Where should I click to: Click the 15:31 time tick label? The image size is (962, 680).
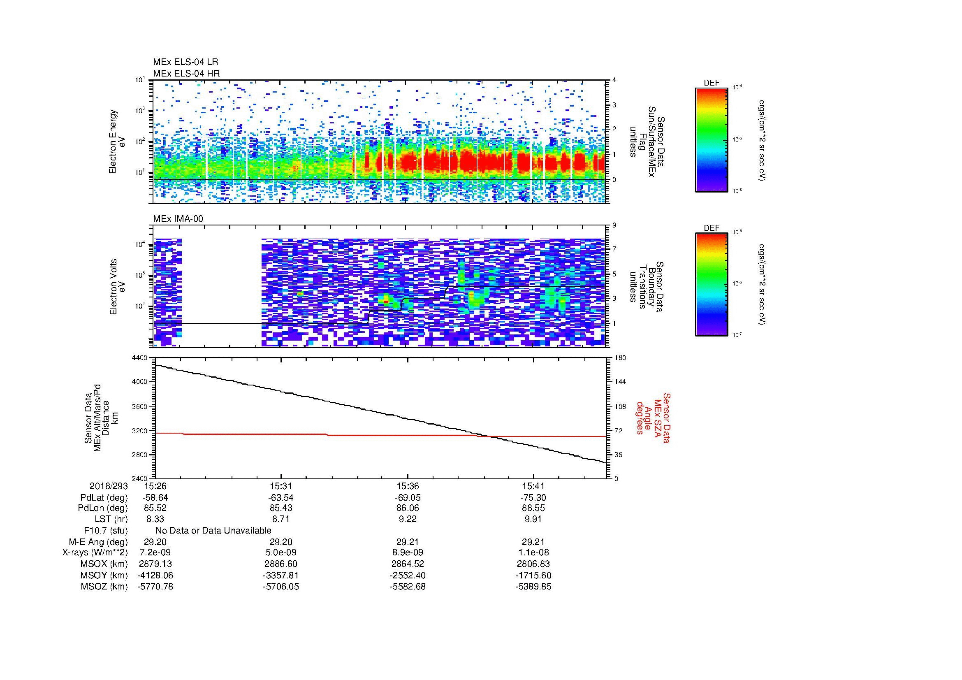(x=281, y=486)
